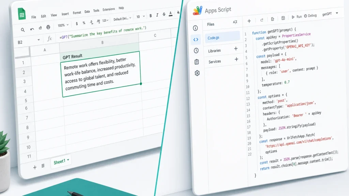Toggle strikethrough formatting in Sheets
349x196 pixels.
(x=164, y=14)
